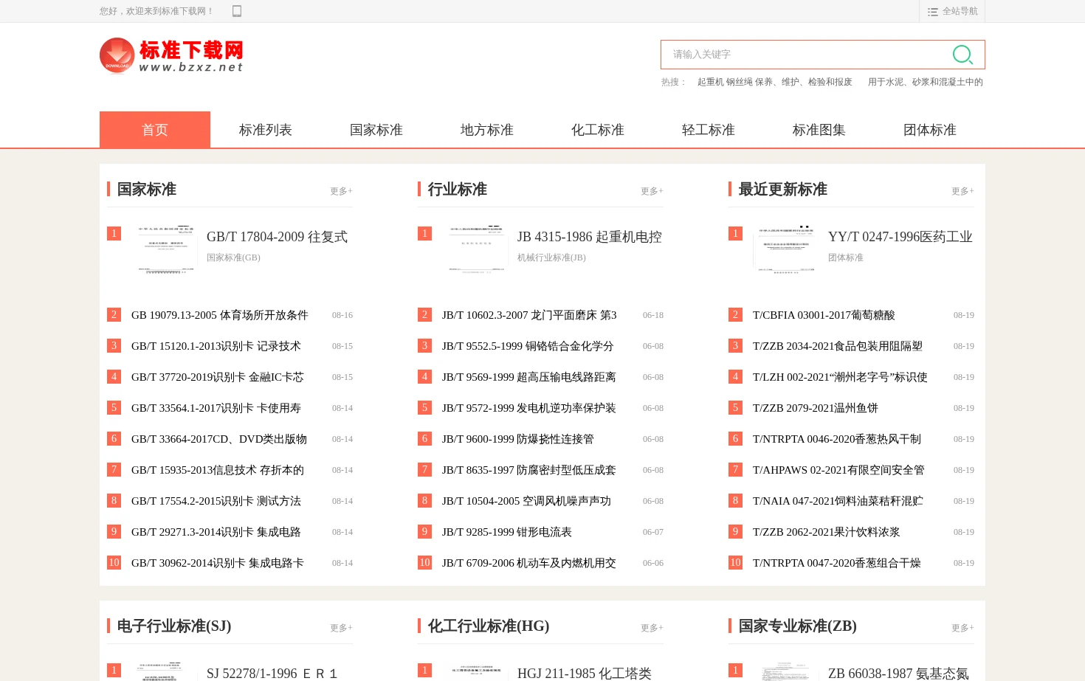
Task: Open T/NTRPTA 0046-2020香葱热风干制
Action: pos(837,439)
